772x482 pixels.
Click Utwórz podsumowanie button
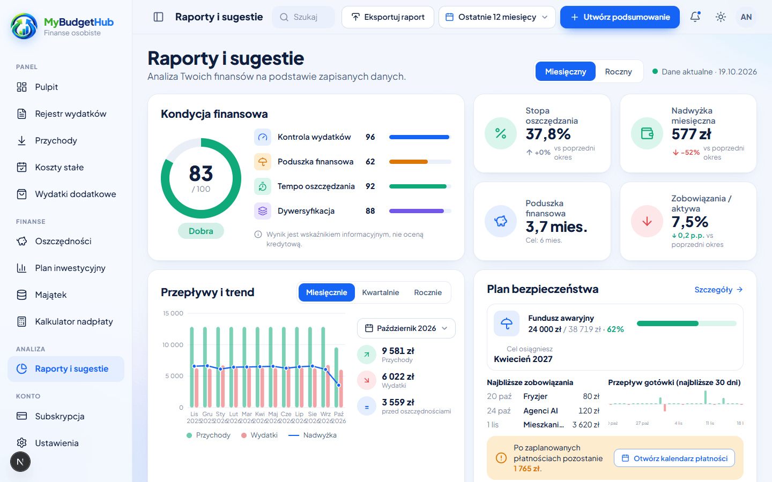620,17
